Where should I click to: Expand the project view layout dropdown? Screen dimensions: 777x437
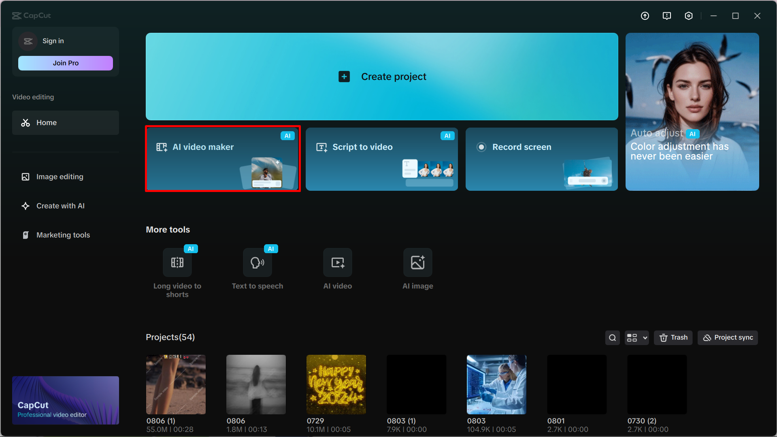(637, 338)
